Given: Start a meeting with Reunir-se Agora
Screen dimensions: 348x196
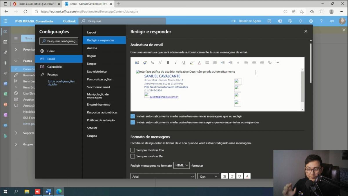Looking at the screenshot, I should click(x=246, y=21).
